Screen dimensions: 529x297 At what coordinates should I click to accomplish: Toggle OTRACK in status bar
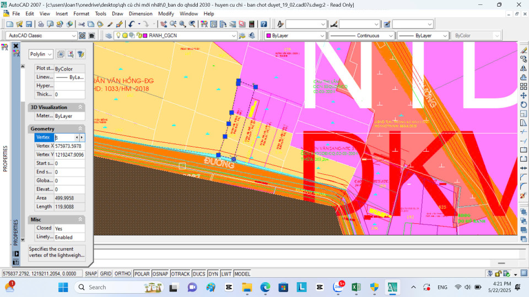(x=180, y=274)
